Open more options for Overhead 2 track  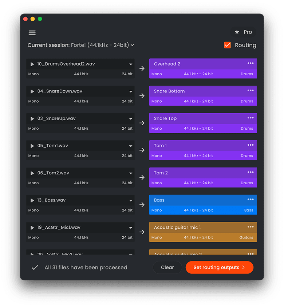(251, 63)
